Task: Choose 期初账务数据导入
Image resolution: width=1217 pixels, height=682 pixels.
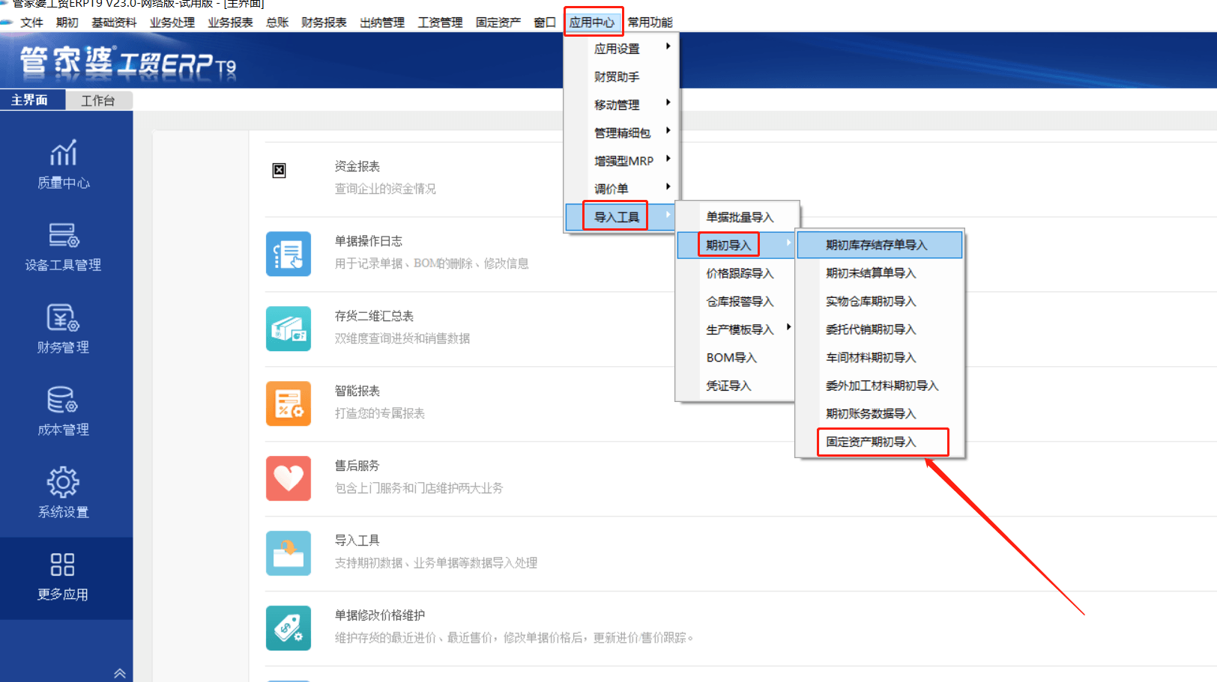Action: point(880,413)
